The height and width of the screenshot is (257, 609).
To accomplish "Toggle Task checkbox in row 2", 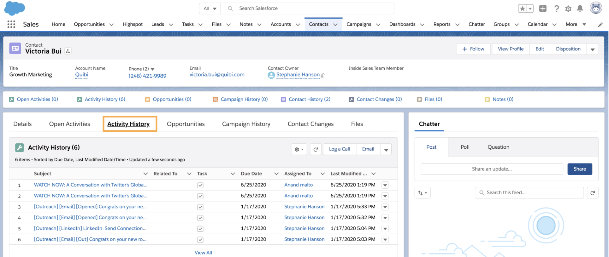I will pyautogui.click(x=200, y=196).
